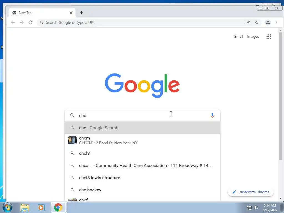Image resolution: width=284 pixels, height=213 pixels.
Task: Start voice search with microphone icon
Action: click(x=212, y=115)
